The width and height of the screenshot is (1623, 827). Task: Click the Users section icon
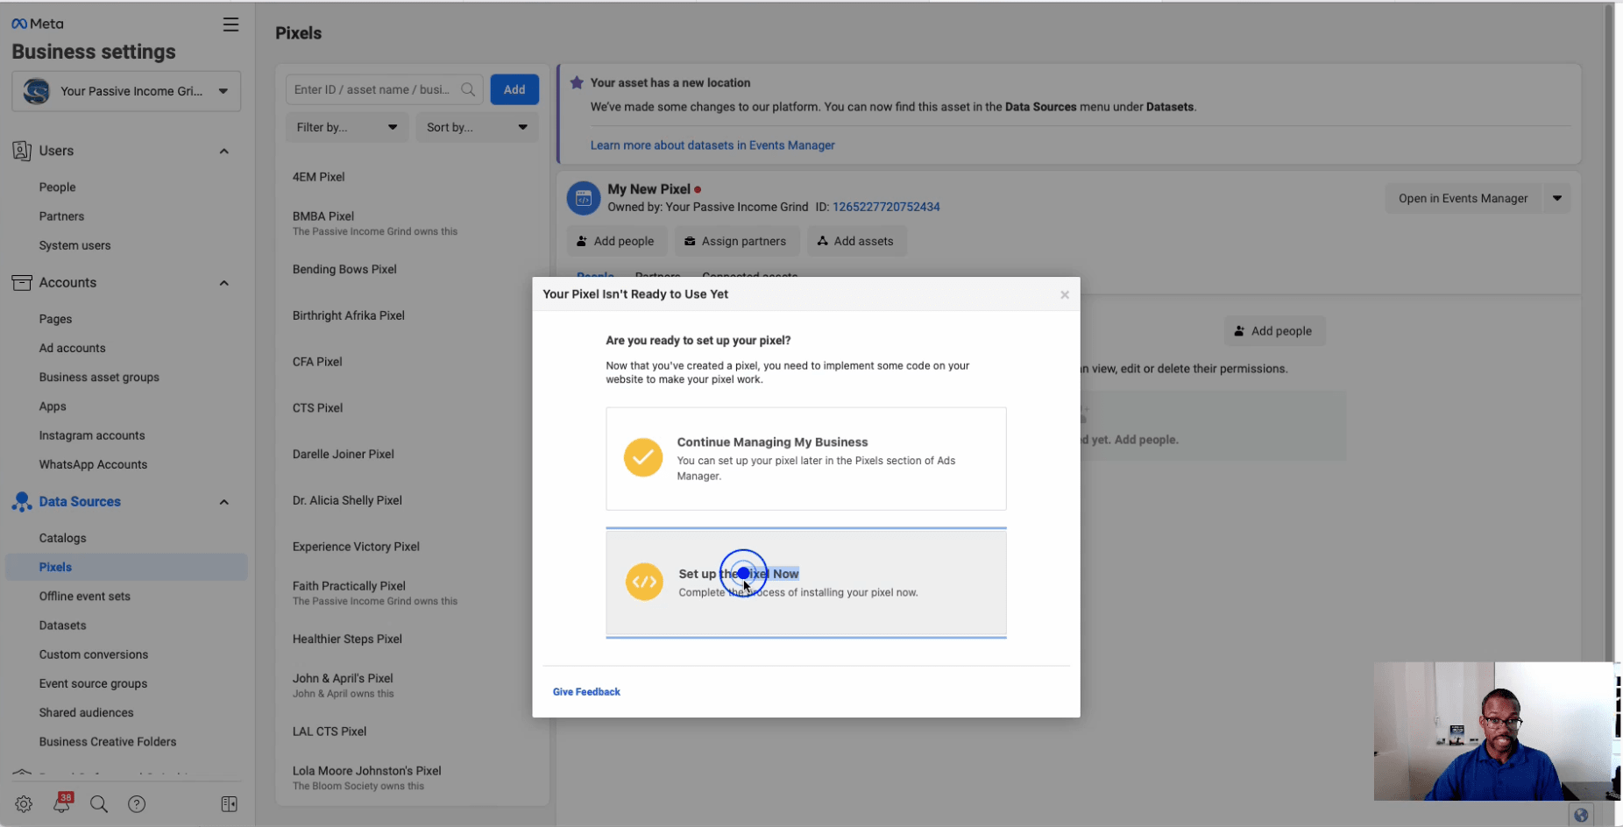point(22,151)
